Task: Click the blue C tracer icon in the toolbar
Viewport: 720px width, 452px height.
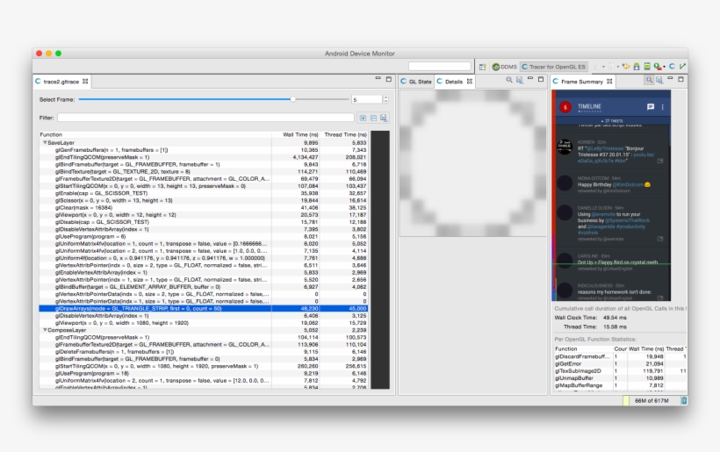Action: (x=672, y=67)
